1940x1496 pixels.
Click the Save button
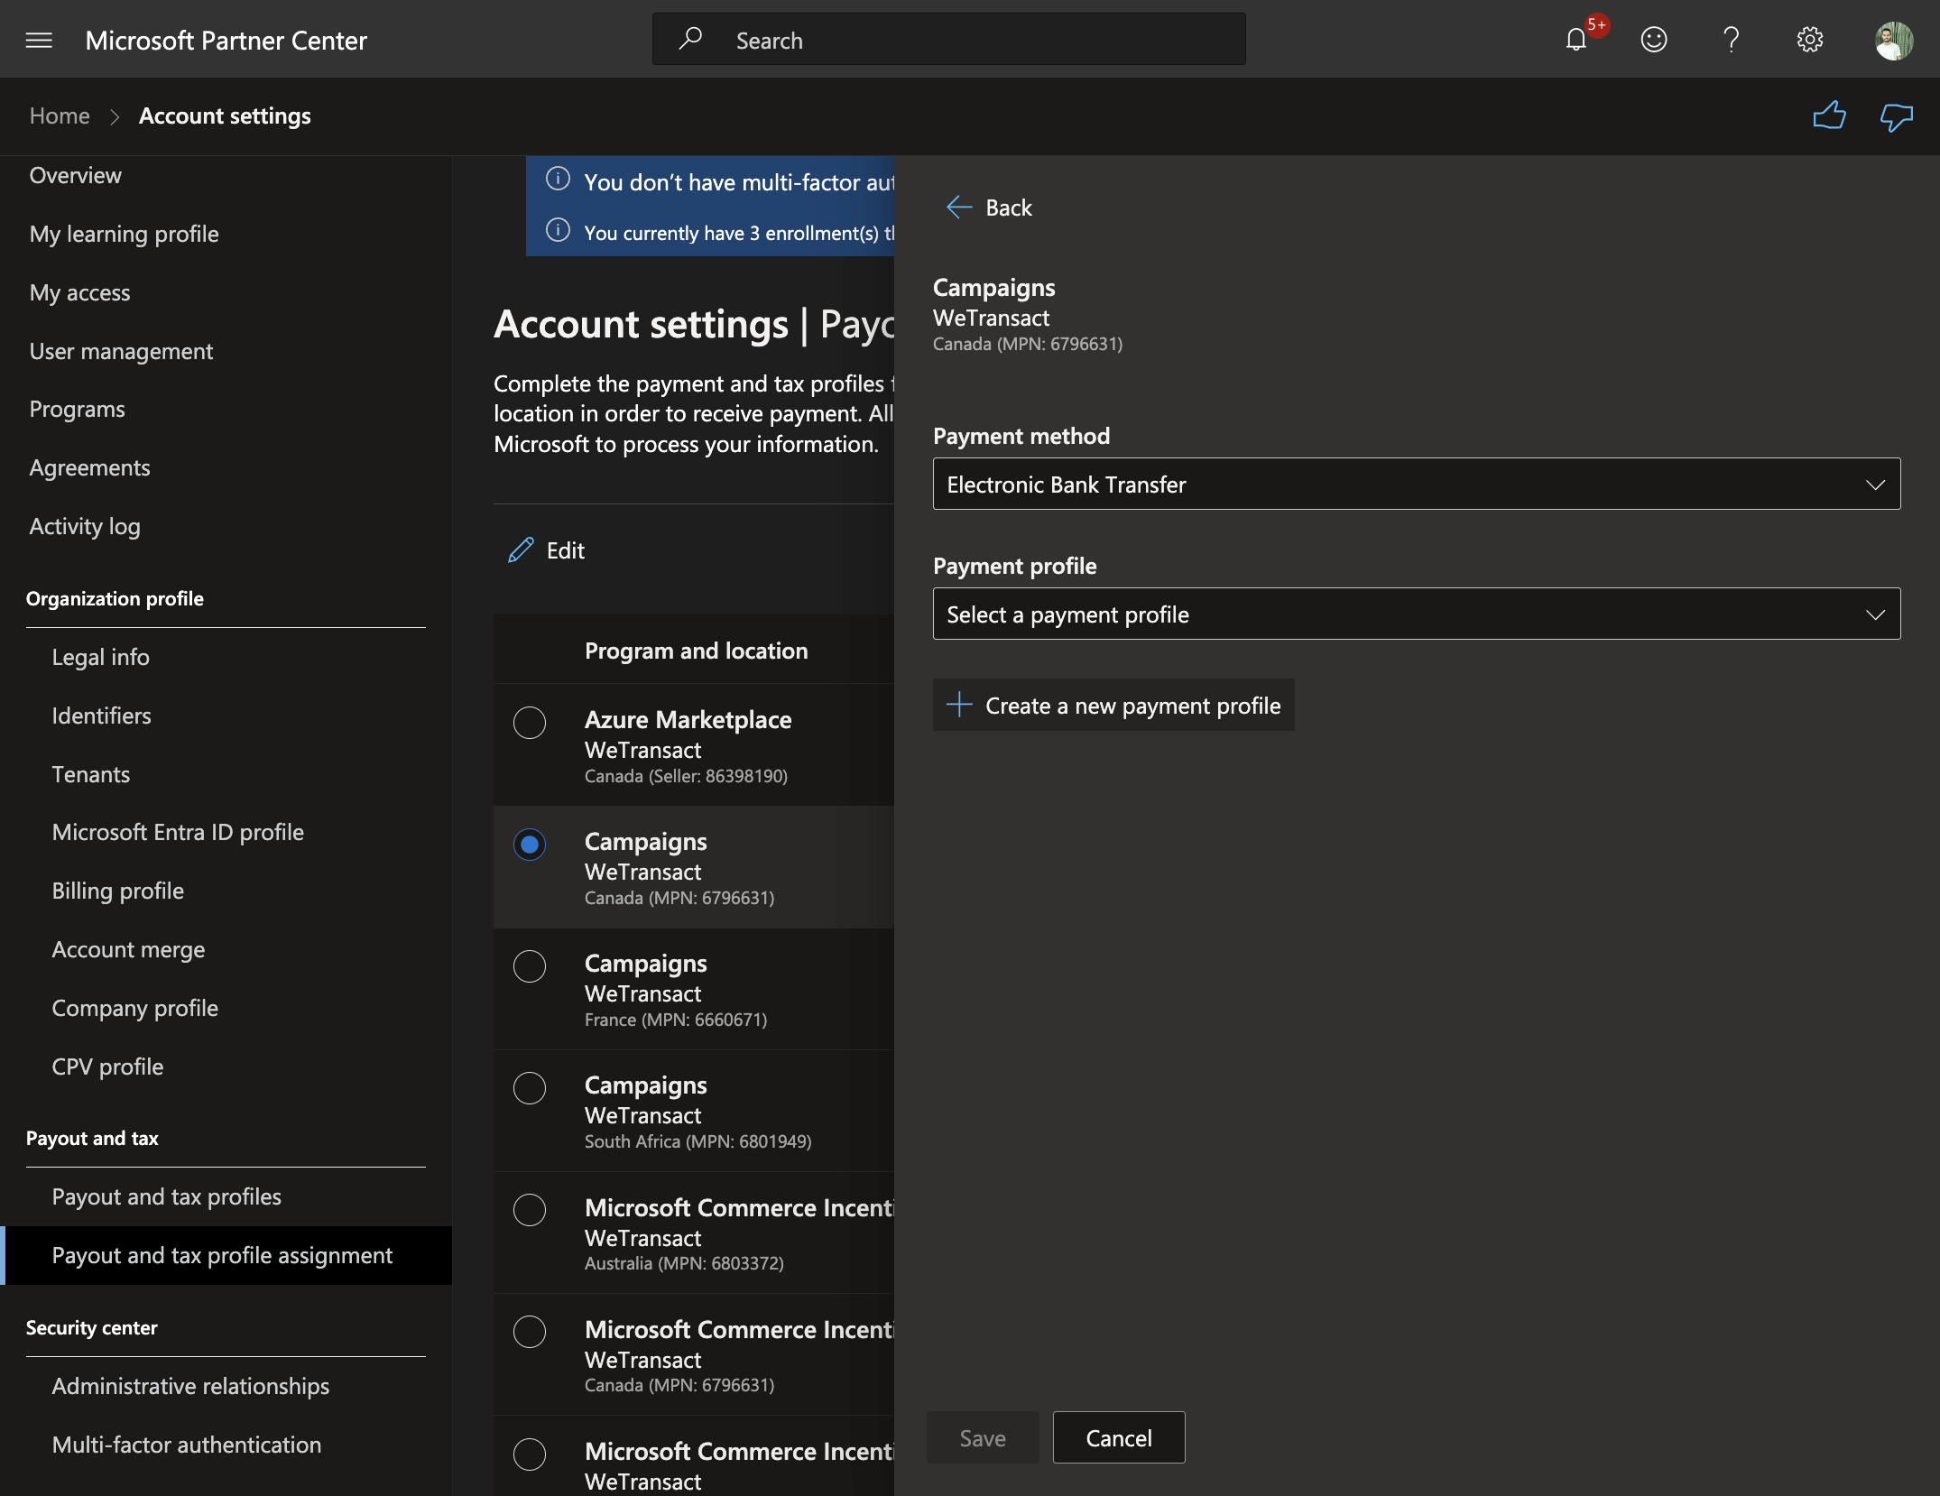pos(983,1438)
